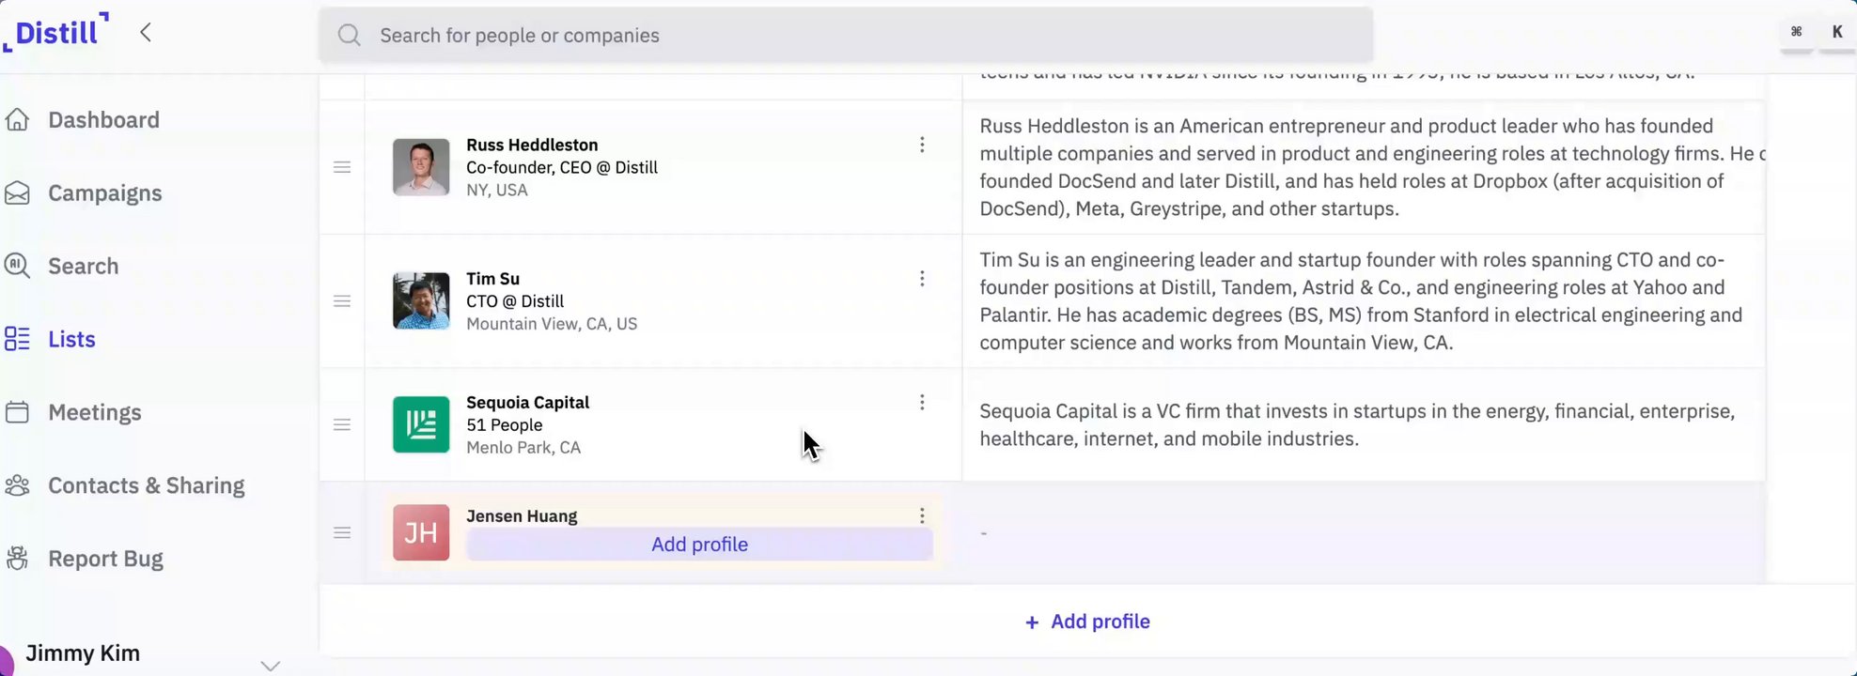Expand the Jimmy Kim account menu
Image resolution: width=1857 pixels, height=676 pixels.
270,666
